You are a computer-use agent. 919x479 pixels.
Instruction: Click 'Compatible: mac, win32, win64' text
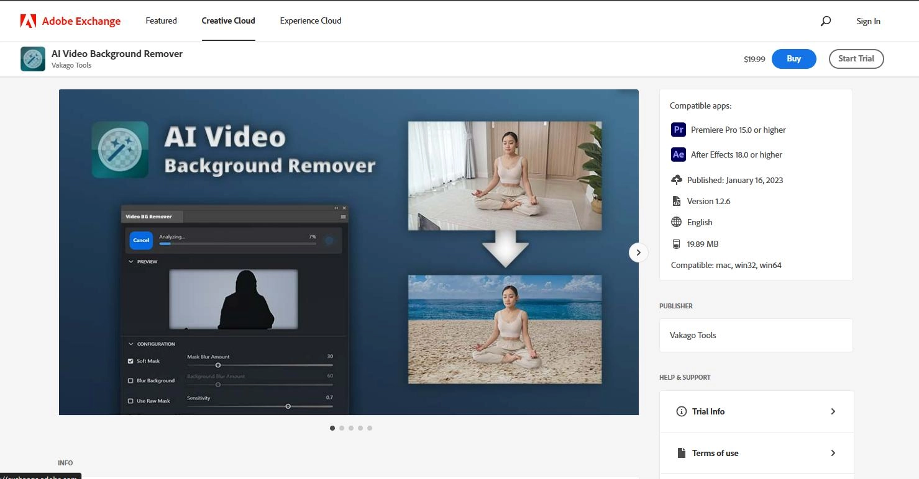[726, 265]
